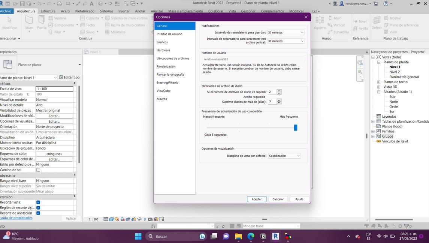Click the Definir work plane icon
Image resolution: width=429 pixels, height=243 pixels.
(377, 20)
